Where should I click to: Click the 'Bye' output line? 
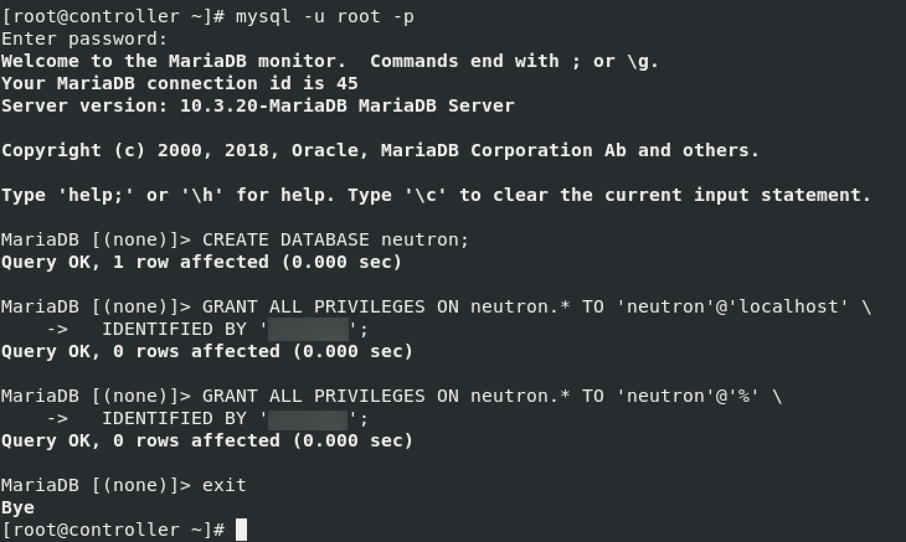(17, 508)
